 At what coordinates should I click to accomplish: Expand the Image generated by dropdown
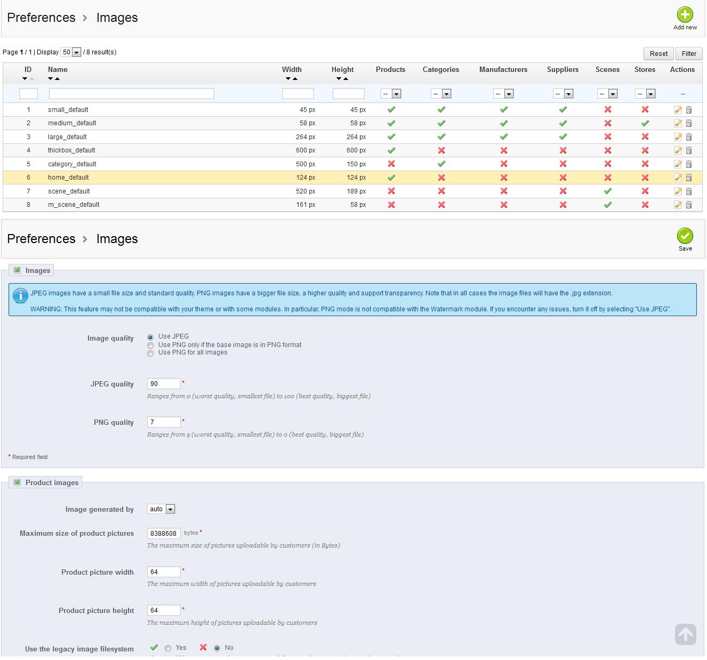click(161, 509)
